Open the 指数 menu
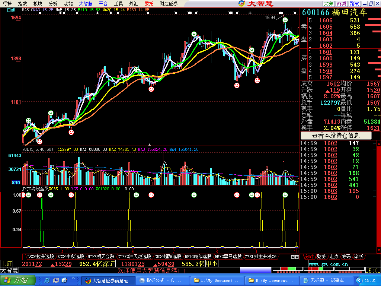 [x=22, y=4]
